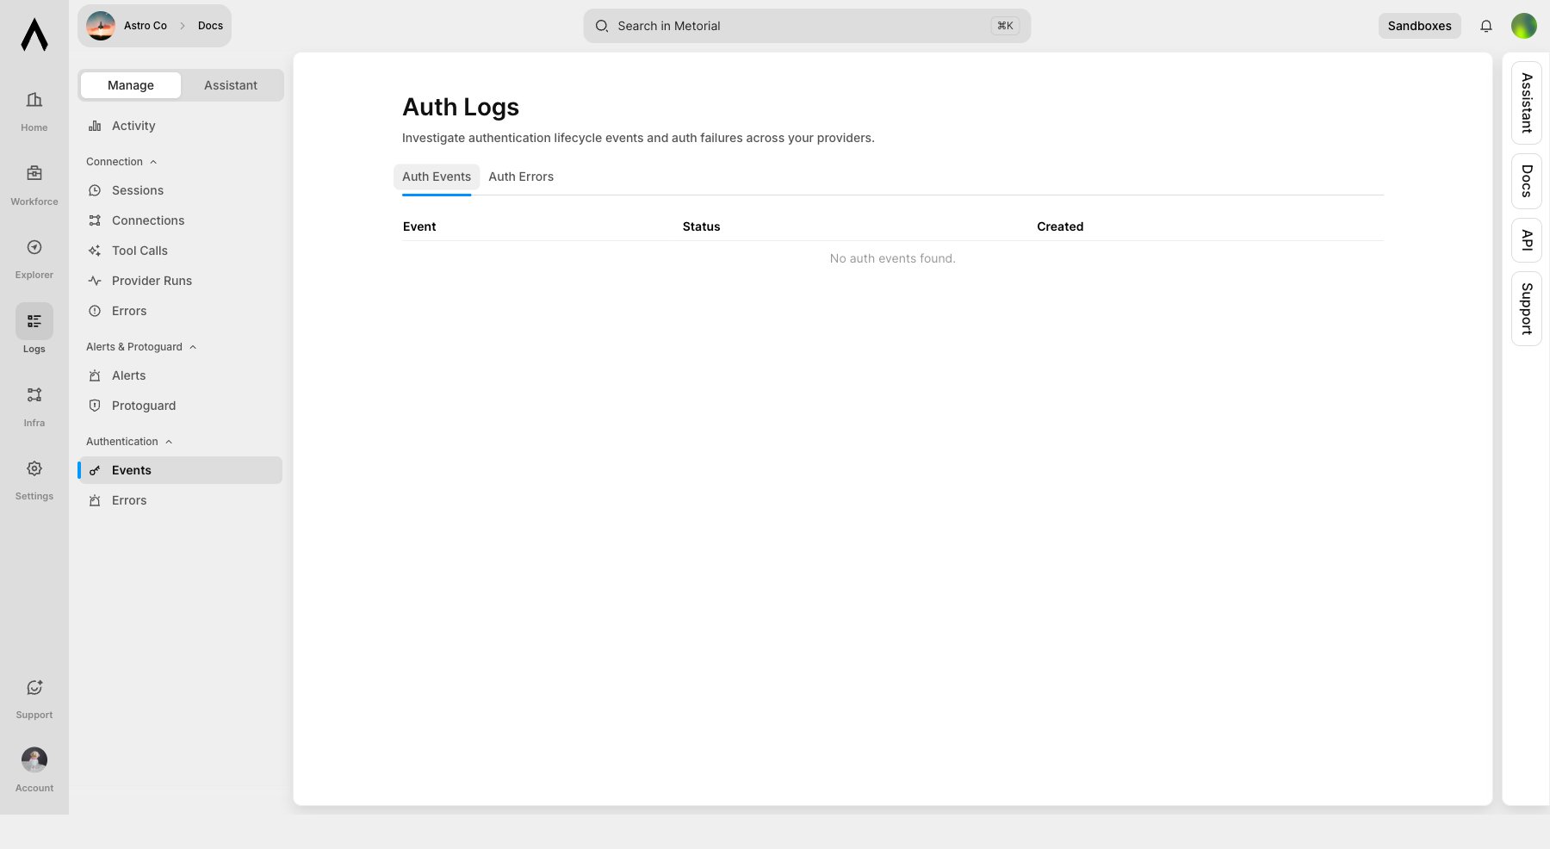Open Settings gear in left rail
Image resolution: width=1550 pixels, height=849 pixels.
[x=34, y=468]
